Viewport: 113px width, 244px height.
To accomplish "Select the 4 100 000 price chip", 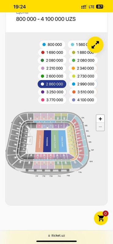I will coord(83,100).
